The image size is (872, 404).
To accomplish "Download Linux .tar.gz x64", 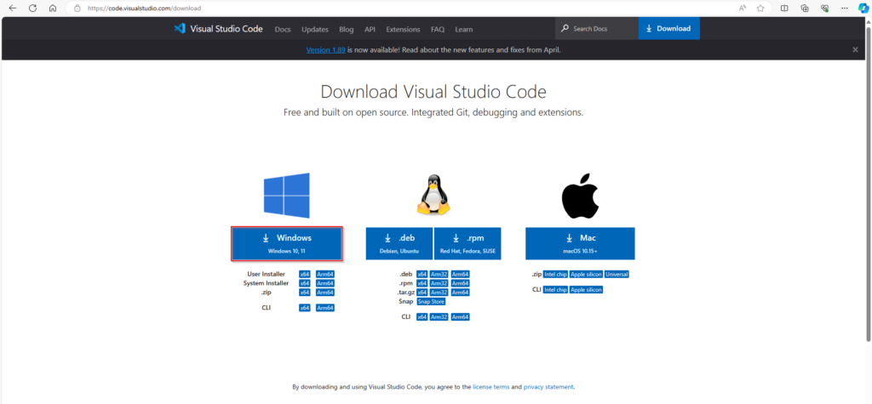I will click(422, 293).
